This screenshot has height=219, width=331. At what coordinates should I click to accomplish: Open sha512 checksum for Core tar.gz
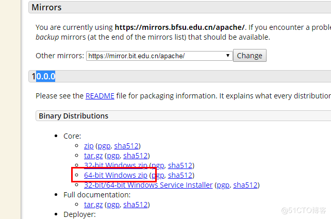(136, 156)
